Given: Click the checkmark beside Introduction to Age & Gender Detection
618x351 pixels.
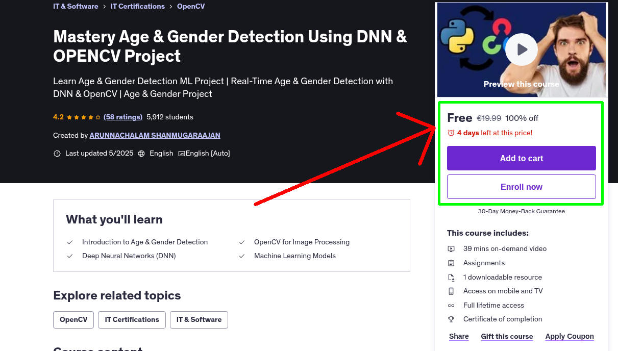Looking at the screenshot, I should [x=70, y=242].
